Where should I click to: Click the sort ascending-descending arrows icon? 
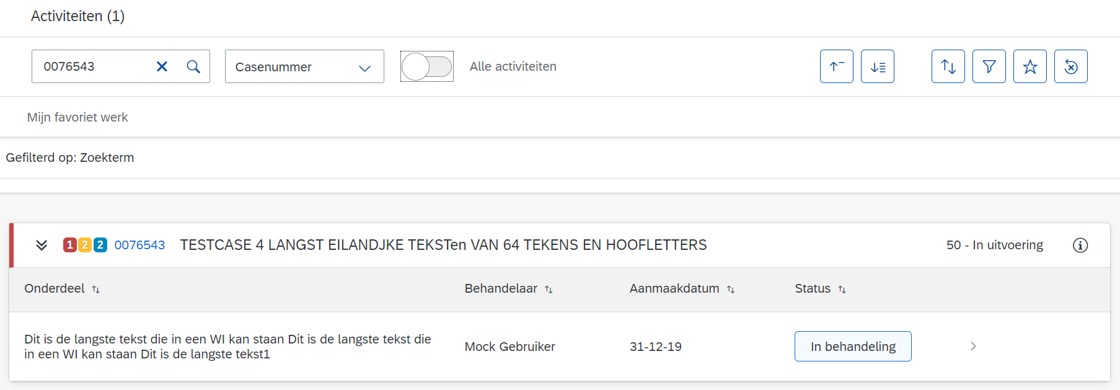[x=948, y=66]
